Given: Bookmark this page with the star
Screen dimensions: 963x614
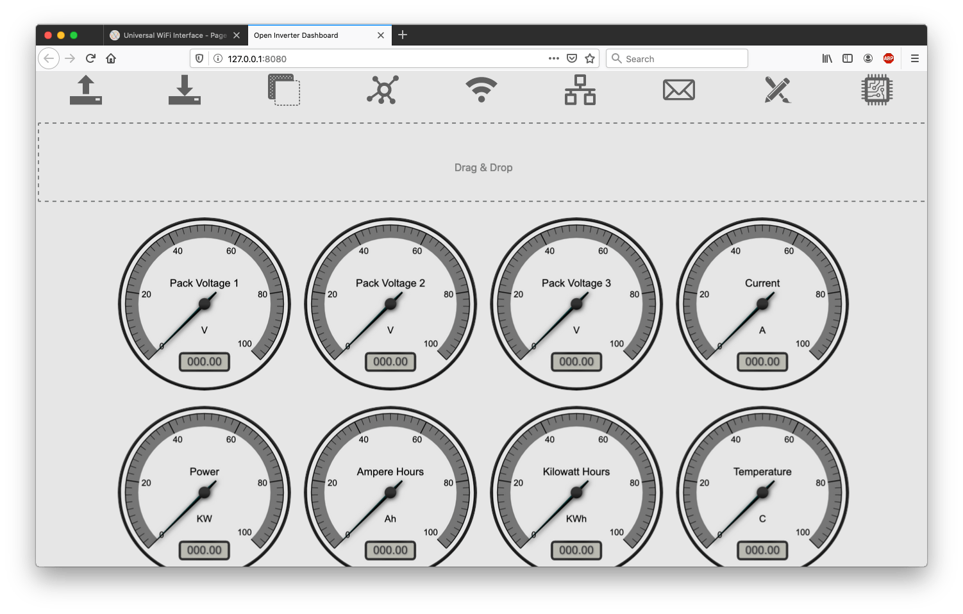Looking at the screenshot, I should click(590, 58).
